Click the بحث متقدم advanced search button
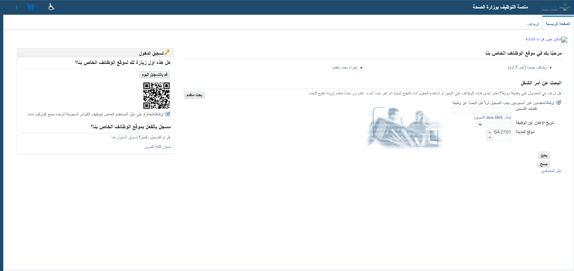The width and height of the screenshot is (574, 271). point(194,95)
